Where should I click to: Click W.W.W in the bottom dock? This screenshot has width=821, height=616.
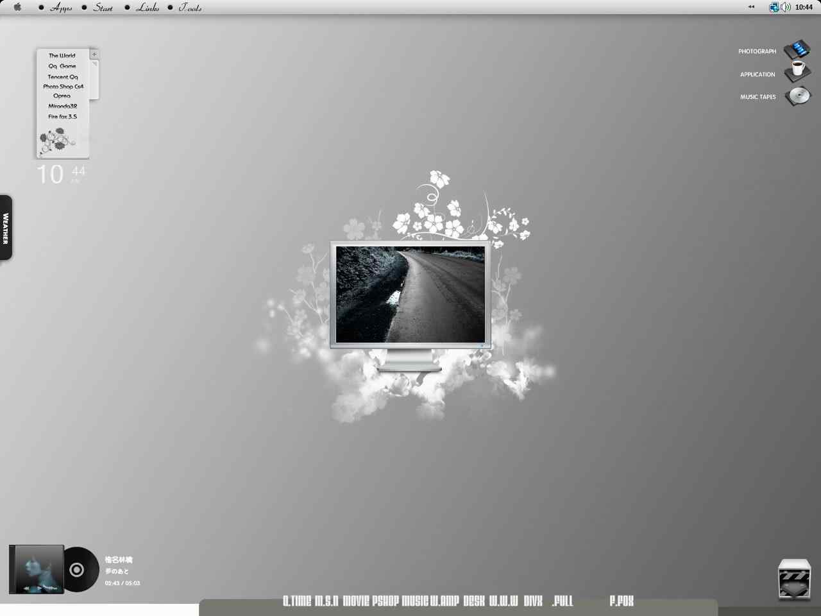504,601
